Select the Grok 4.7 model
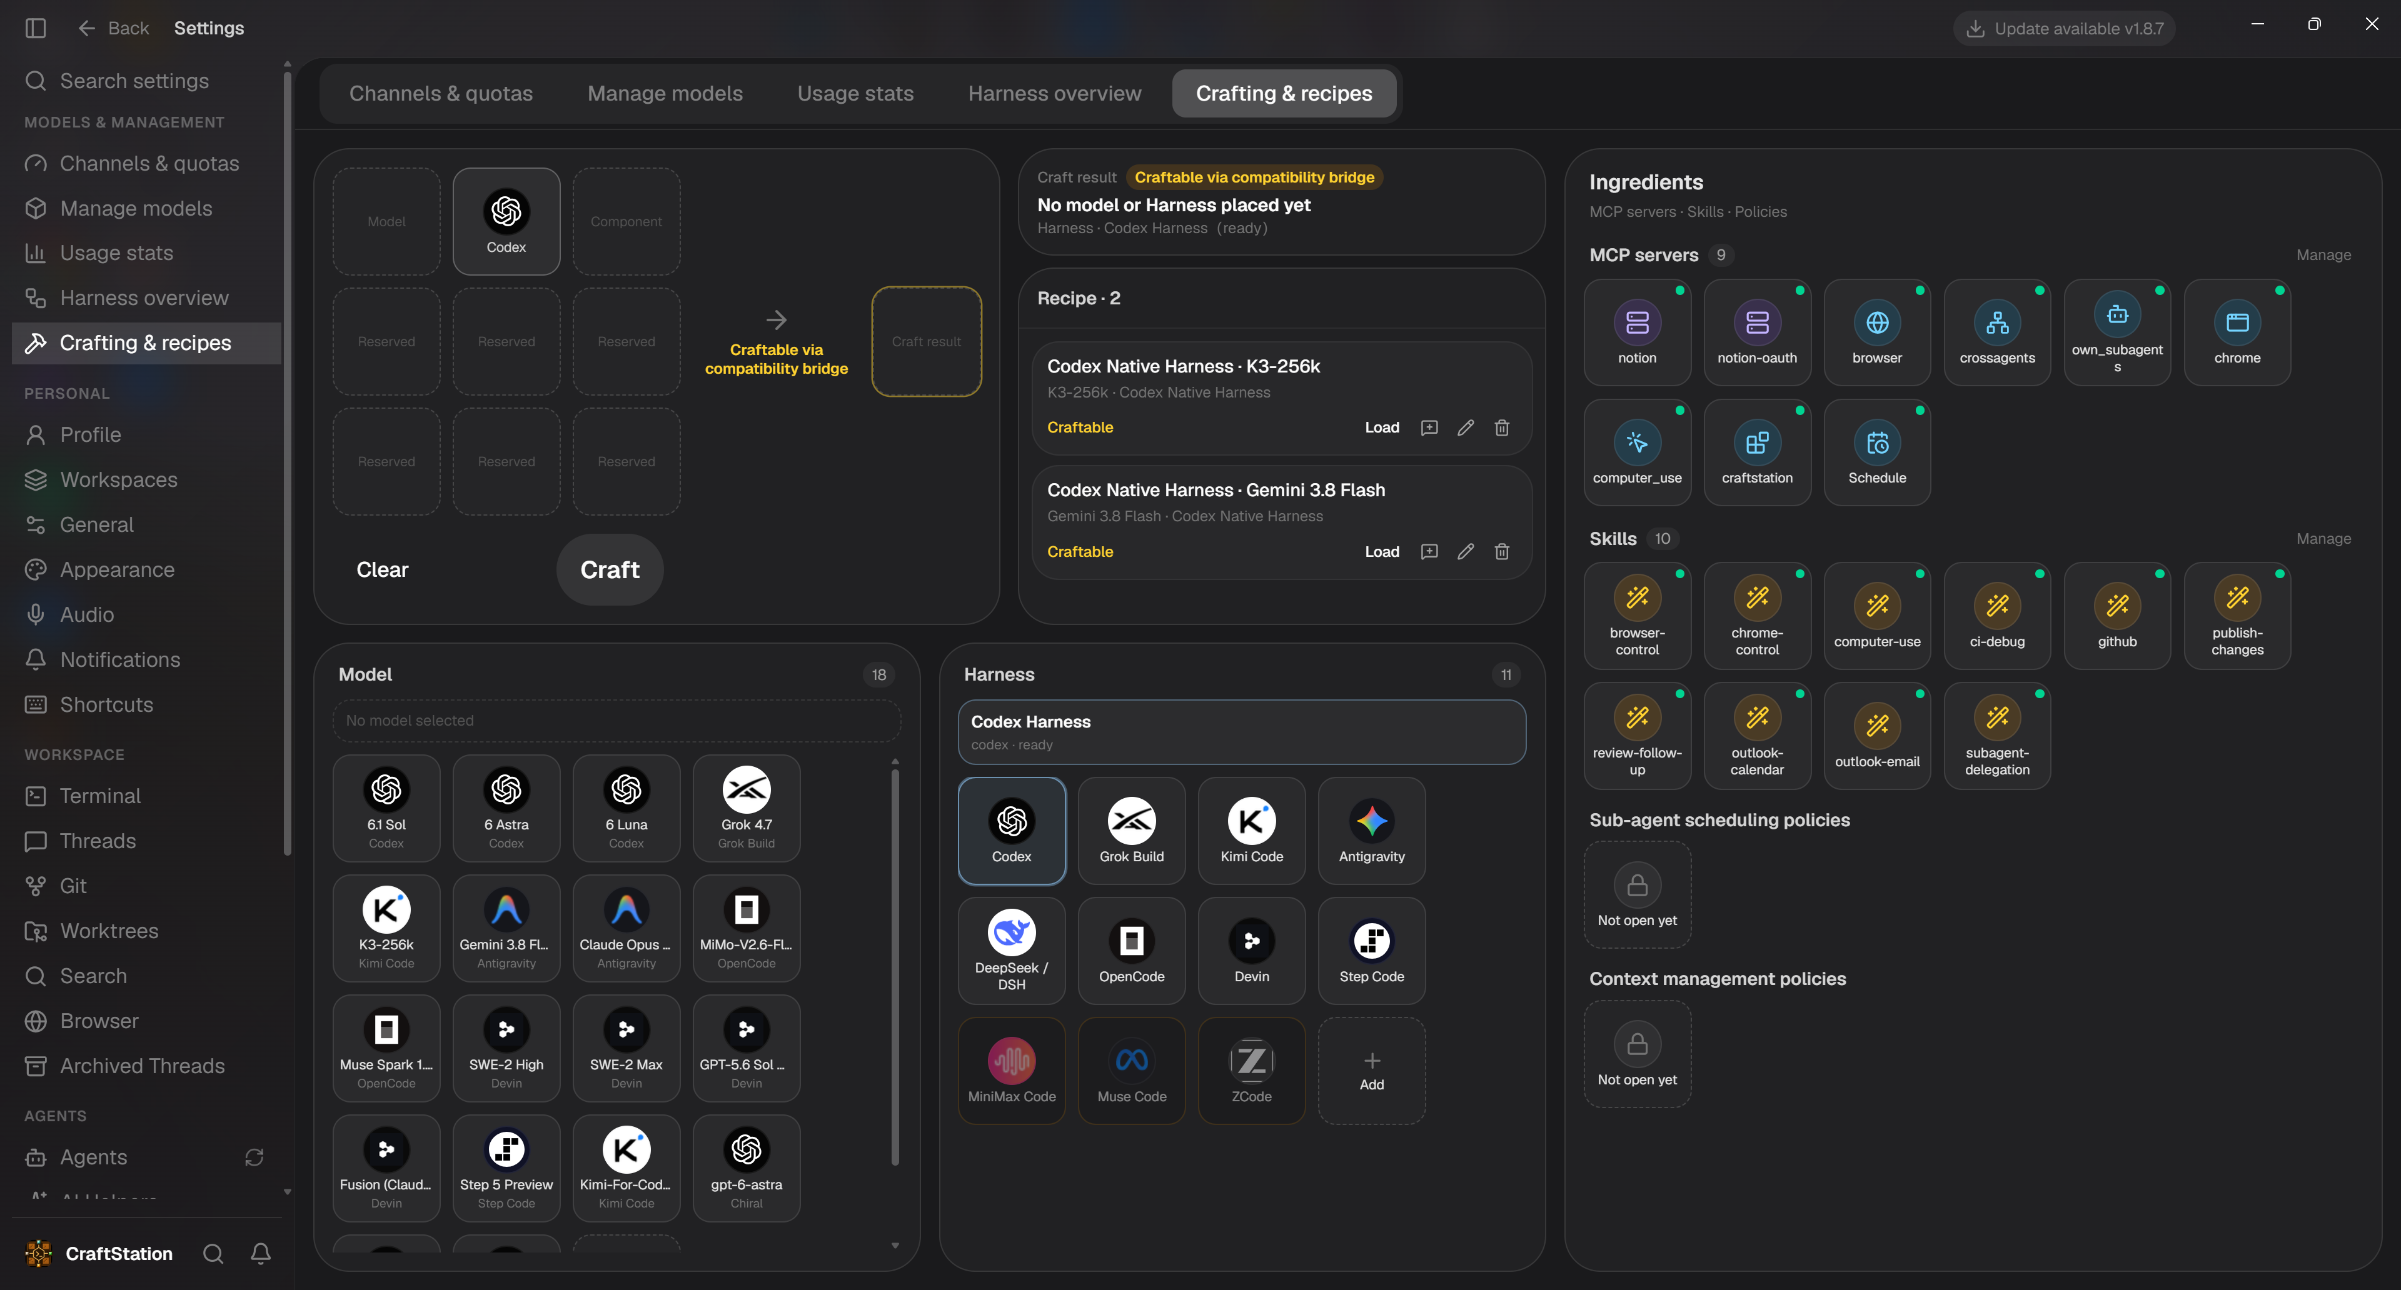 (x=746, y=807)
